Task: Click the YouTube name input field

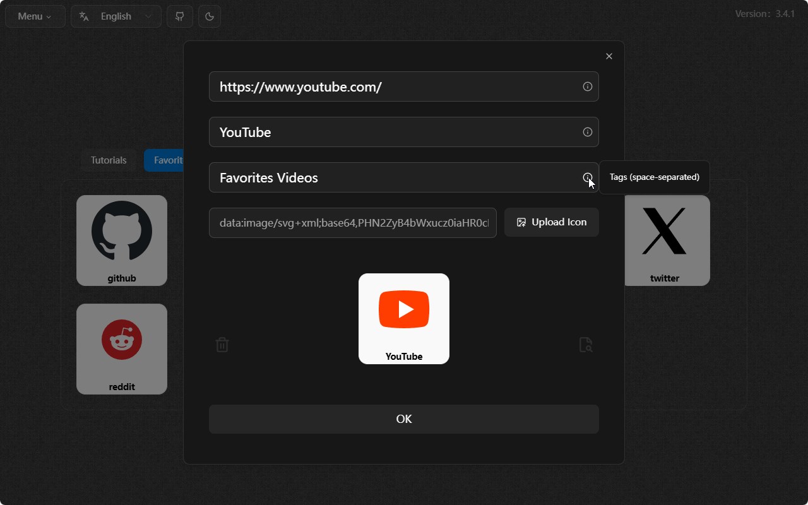Action: (404, 132)
